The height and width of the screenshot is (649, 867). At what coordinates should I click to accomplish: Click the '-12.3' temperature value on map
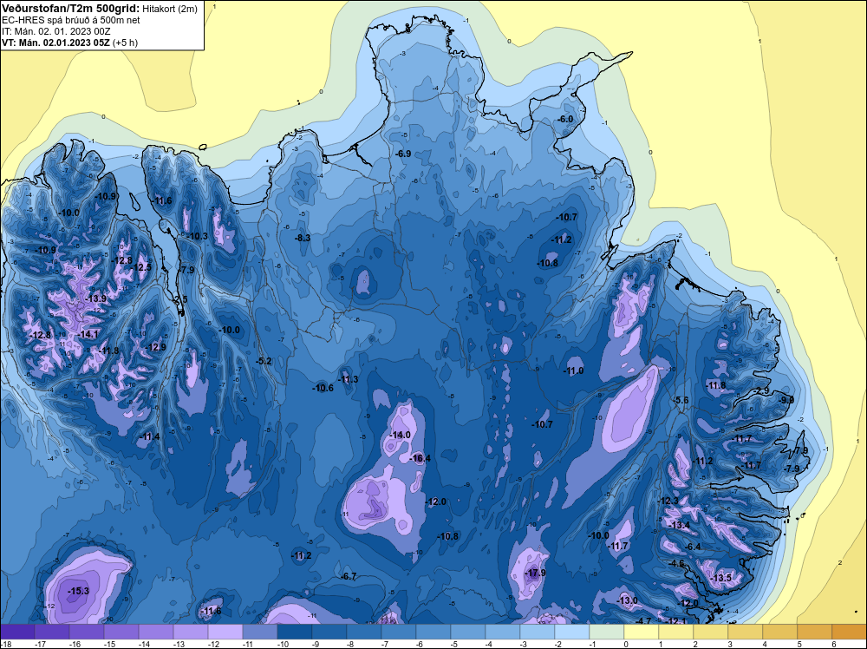tap(668, 501)
